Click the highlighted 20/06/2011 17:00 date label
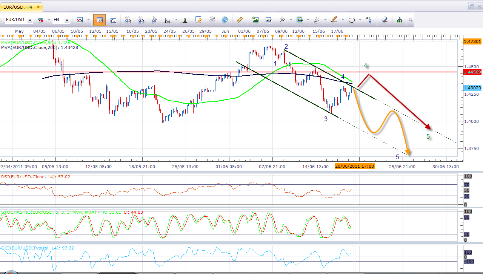Image resolution: width=483 pixels, height=274 pixels. (354, 166)
